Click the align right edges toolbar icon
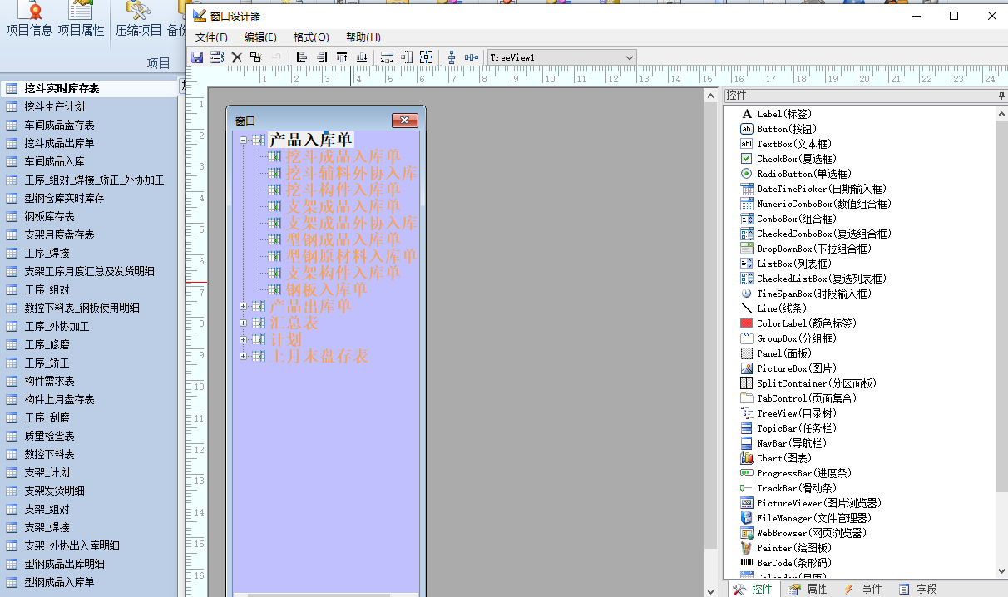 tap(322, 57)
